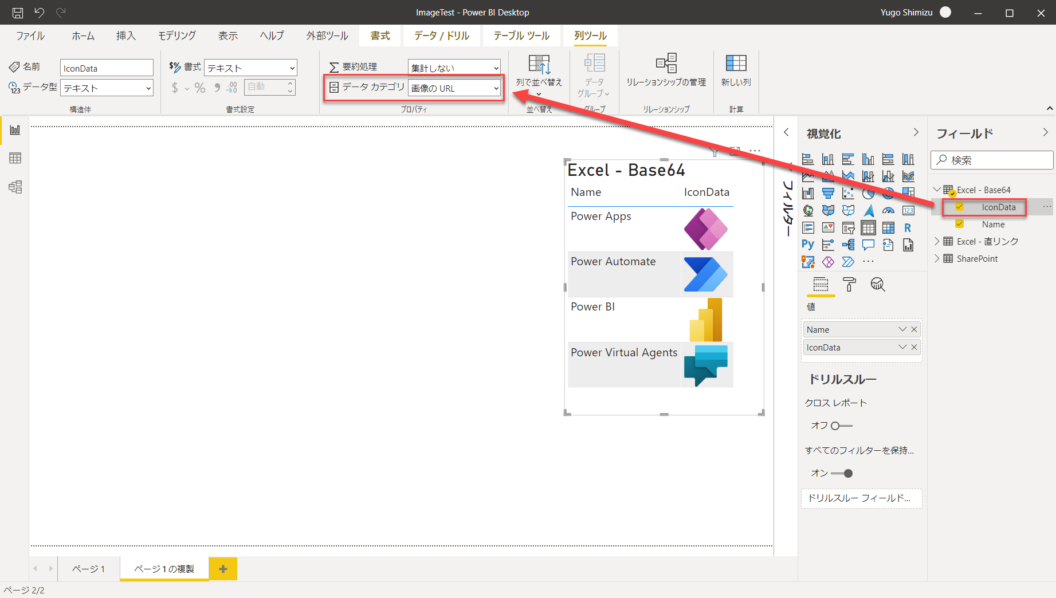Open the データ型 data type dropdown
Screen dimensions: 1056x598
click(107, 88)
